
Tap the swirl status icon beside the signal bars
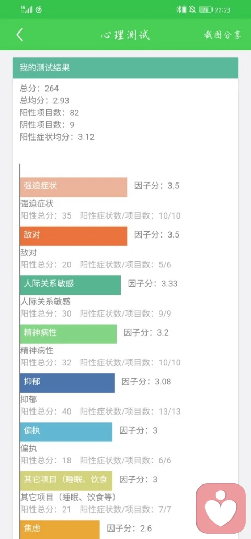[x=39, y=9]
